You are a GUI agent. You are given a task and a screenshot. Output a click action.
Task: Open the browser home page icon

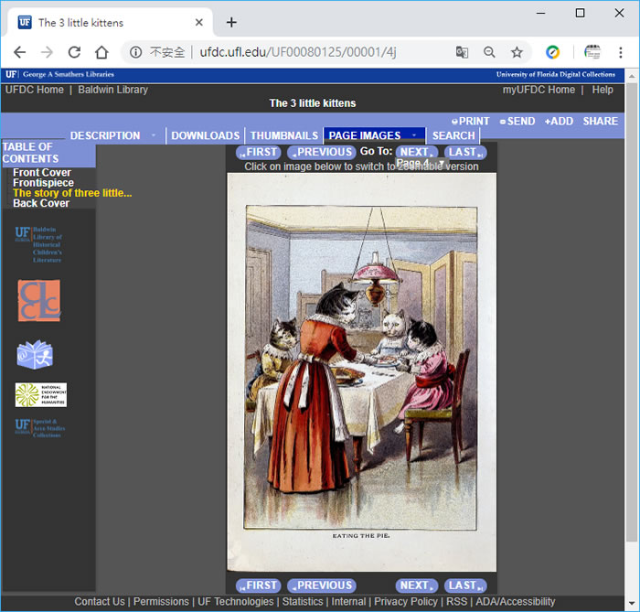[101, 52]
